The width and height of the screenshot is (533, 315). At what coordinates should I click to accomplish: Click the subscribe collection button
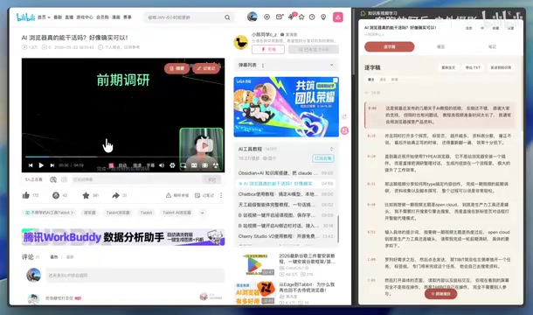[323, 158]
